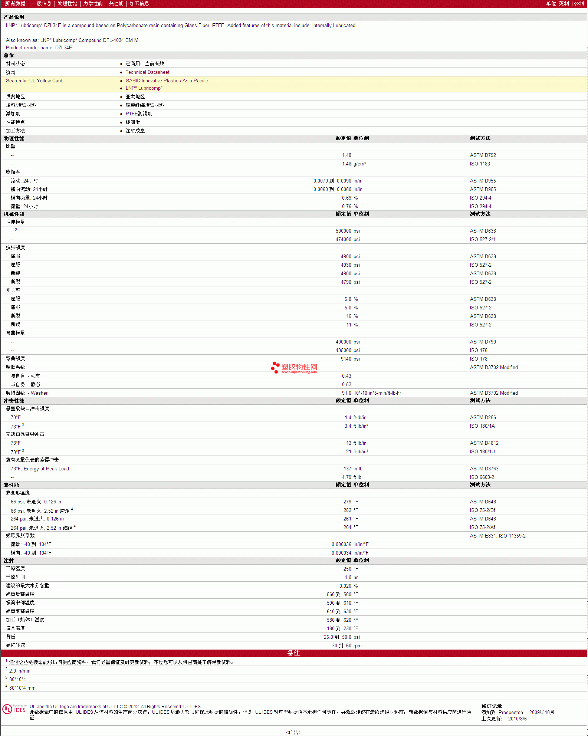Click the 玻璃纤维增强材料 filler value
The width and height of the screenshot is (588, 736).
tap(145, 105)
